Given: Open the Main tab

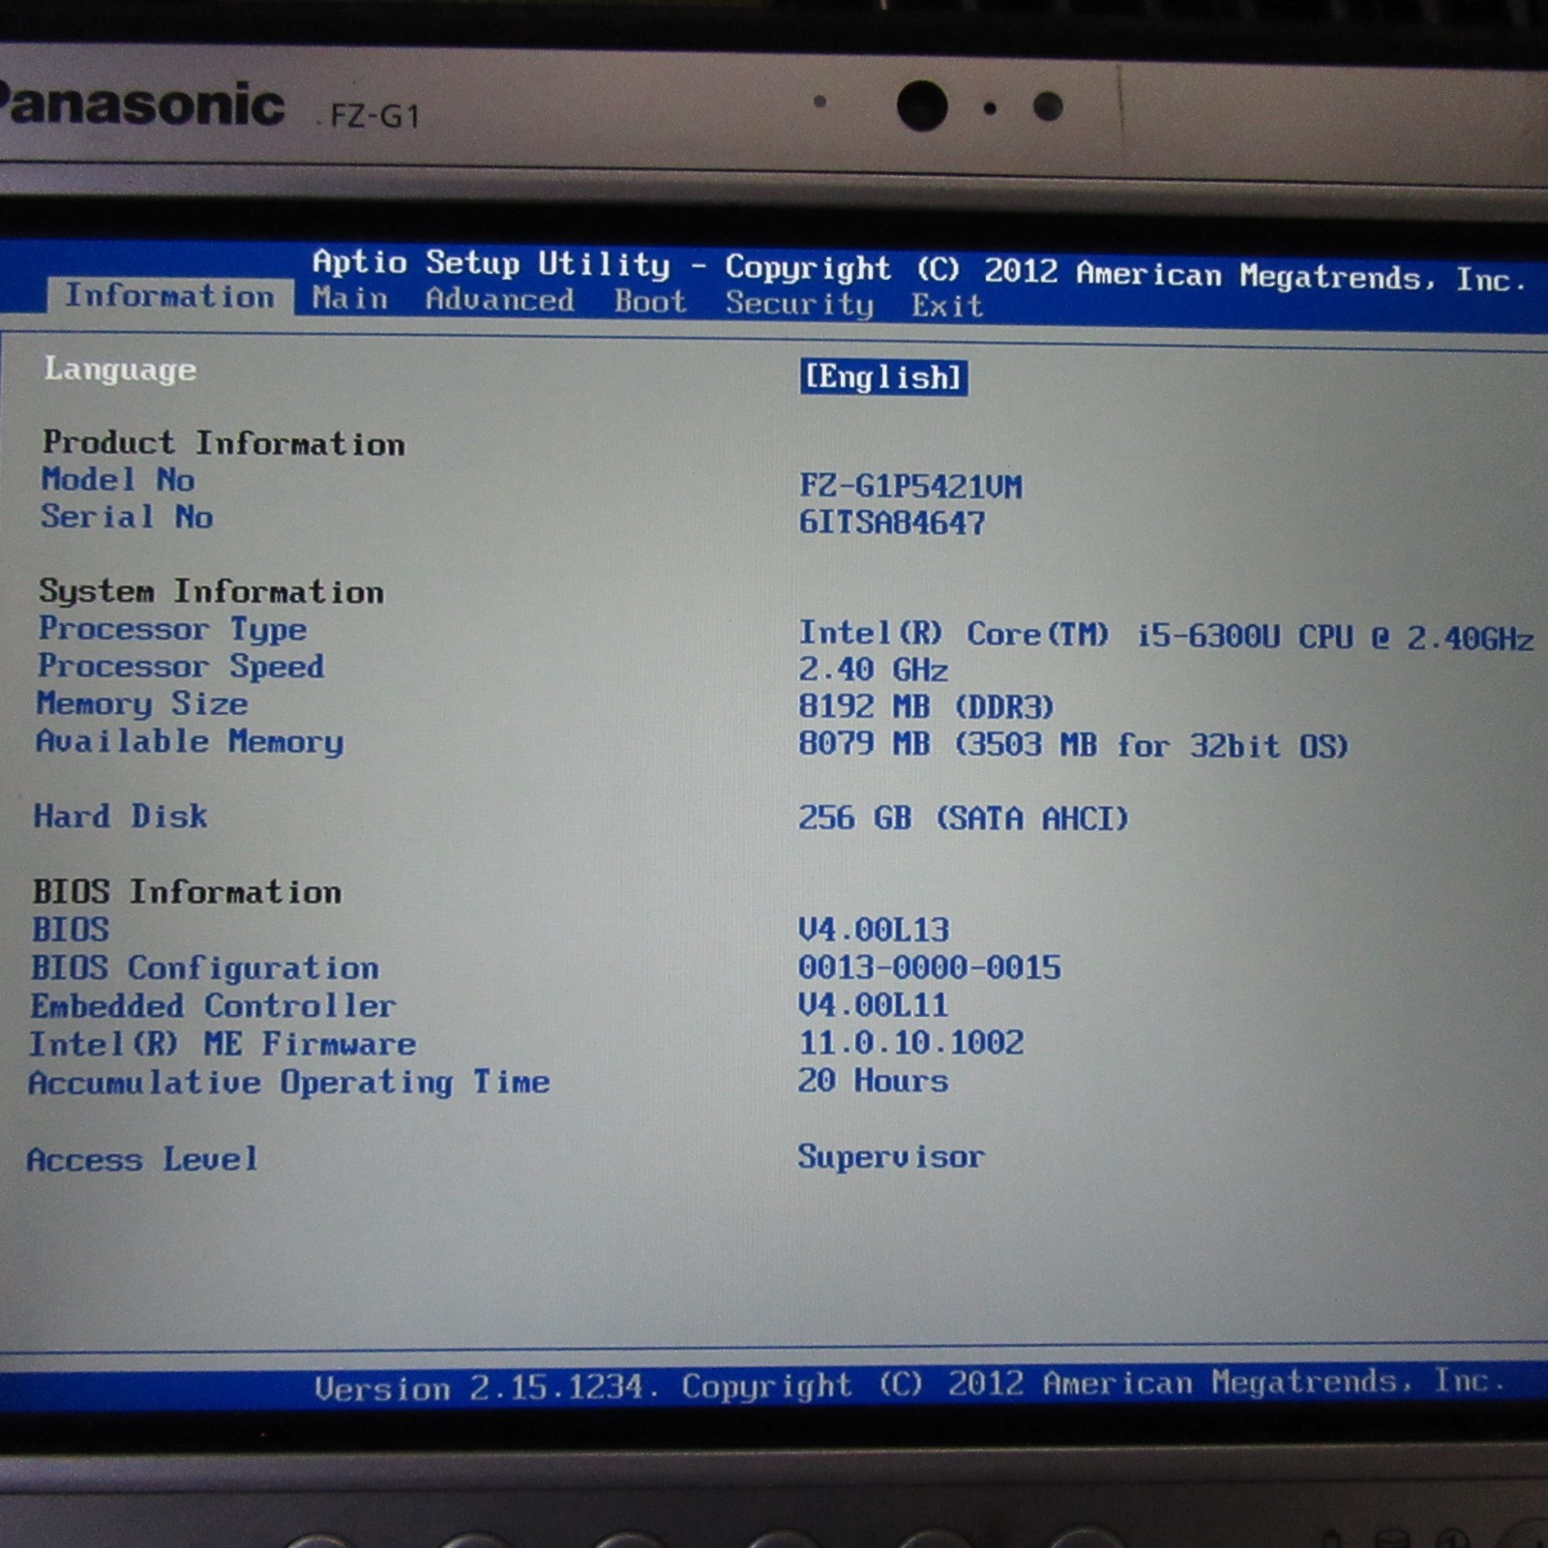Looking at the screenshot, I should click(x=349, y=298).
